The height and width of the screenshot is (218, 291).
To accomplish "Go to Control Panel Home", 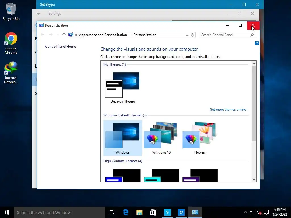I will 61,47.
